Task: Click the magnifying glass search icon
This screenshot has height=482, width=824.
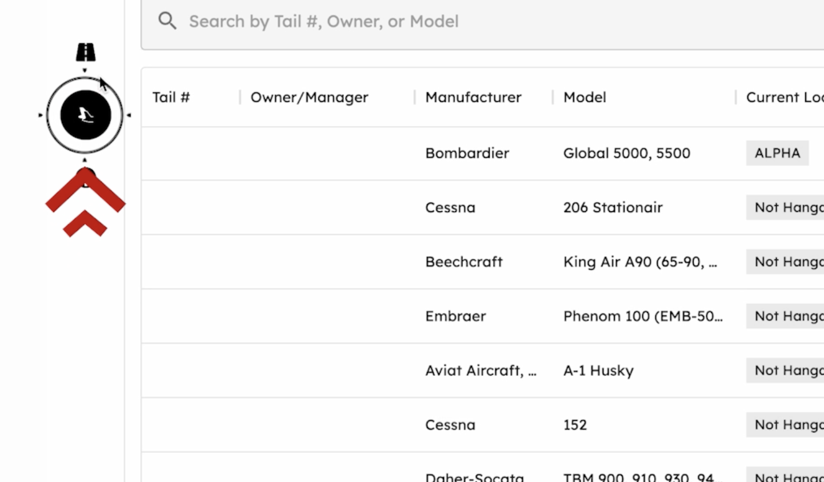Action: click(167, 21)
